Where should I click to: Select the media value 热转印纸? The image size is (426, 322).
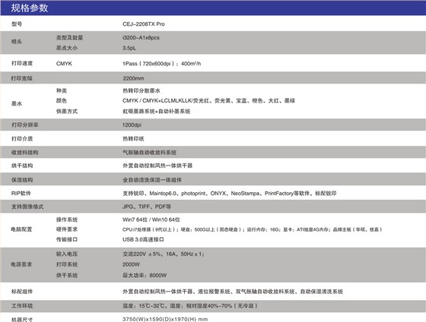tap(133, 139)
